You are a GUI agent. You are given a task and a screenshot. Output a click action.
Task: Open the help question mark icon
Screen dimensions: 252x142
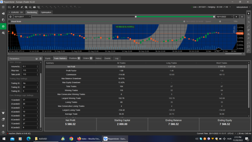coord(3,132)
